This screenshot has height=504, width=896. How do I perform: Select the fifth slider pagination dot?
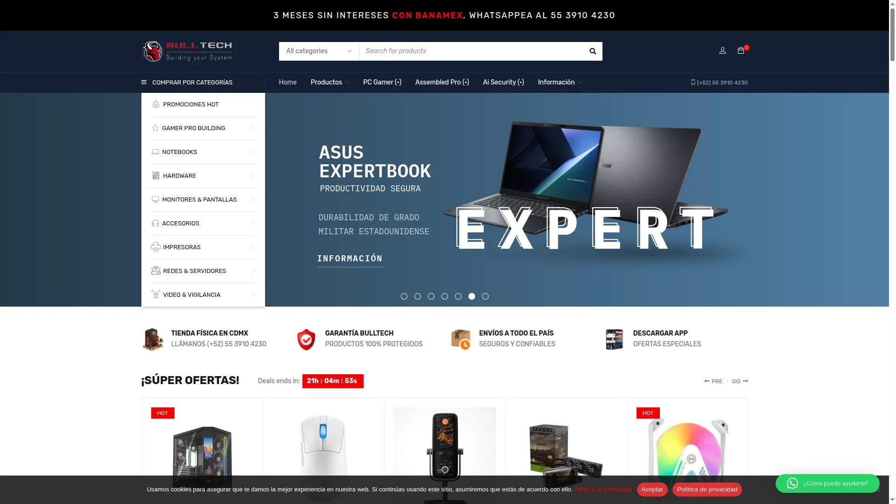[x=458, y=296]
